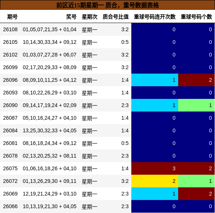Viewport: 215px width, 213px height.
Task: Select winning numbers 01,06,16,18,26 + 04,10
Action: [x=49, y=168]
